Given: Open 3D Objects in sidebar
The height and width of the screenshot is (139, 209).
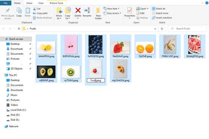Looking at the screenshot, I should point(17,69).
